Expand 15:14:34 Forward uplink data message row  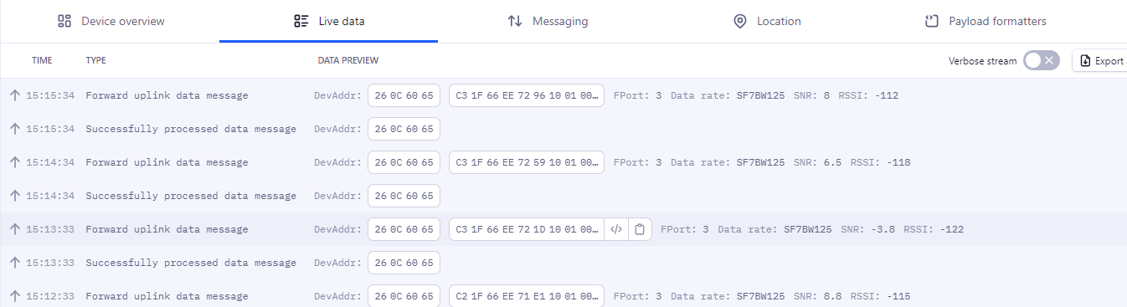pos(563,162)
